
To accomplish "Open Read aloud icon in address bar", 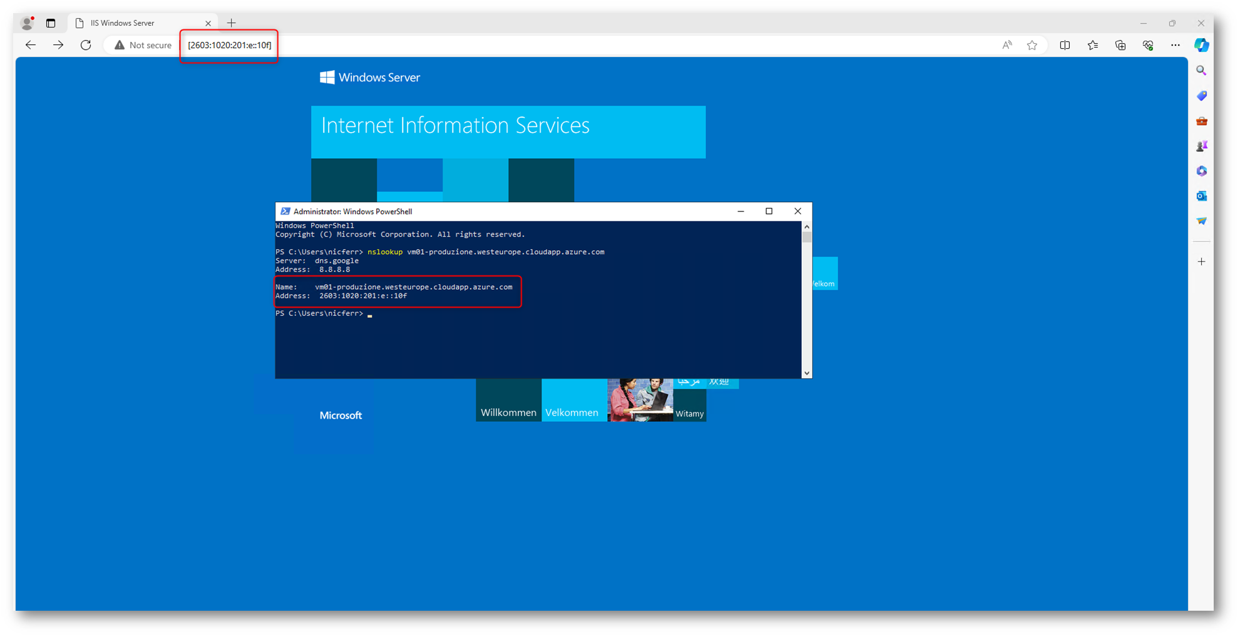I will [1007, 45].
